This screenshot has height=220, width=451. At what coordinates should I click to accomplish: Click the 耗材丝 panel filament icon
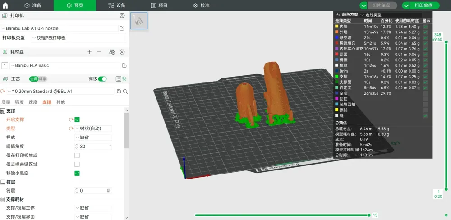click(5, 52)
